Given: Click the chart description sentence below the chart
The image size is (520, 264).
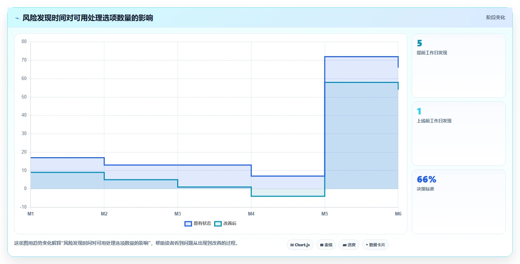Looking at the screenshot, I should point(126,243).
